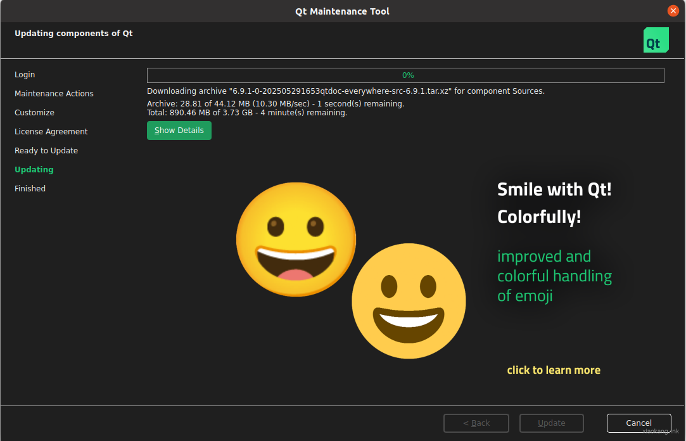Click the greyed-out Back button
Viewport: 686px width, 441px height.
(x=476, y=423)
